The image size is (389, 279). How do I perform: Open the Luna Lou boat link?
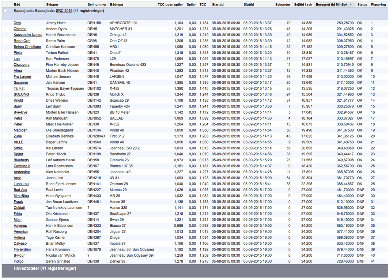click(x=21, y=184)
